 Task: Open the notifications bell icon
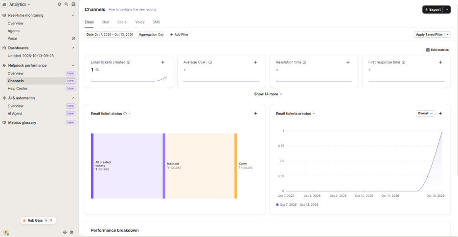tap(59, 4)
